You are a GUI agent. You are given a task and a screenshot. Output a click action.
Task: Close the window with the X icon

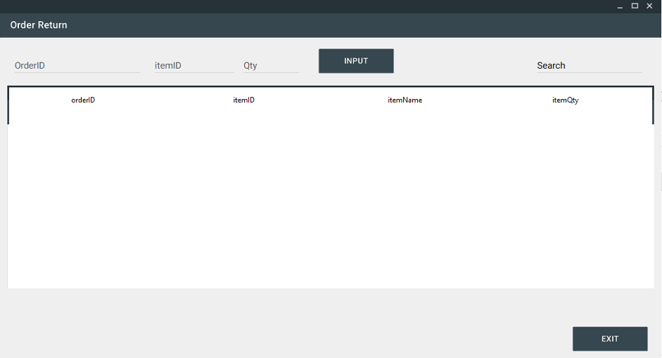point(649,6)
